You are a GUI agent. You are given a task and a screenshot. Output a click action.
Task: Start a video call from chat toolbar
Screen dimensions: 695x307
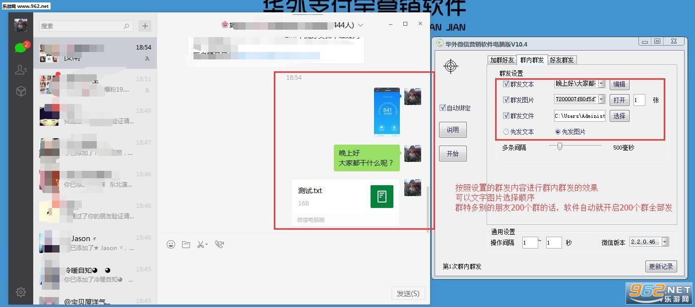219,244
